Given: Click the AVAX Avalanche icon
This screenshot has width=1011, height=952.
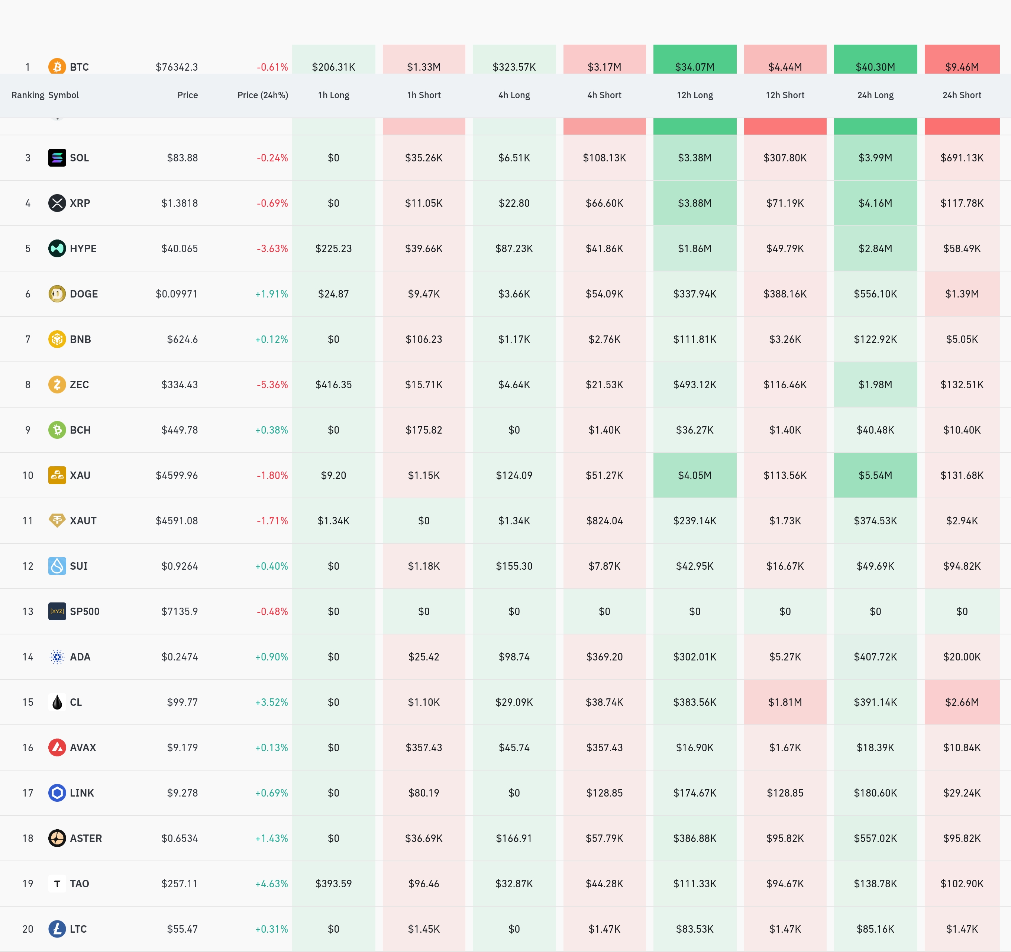Looking at the screenshot, I should [x=57, y=747].
